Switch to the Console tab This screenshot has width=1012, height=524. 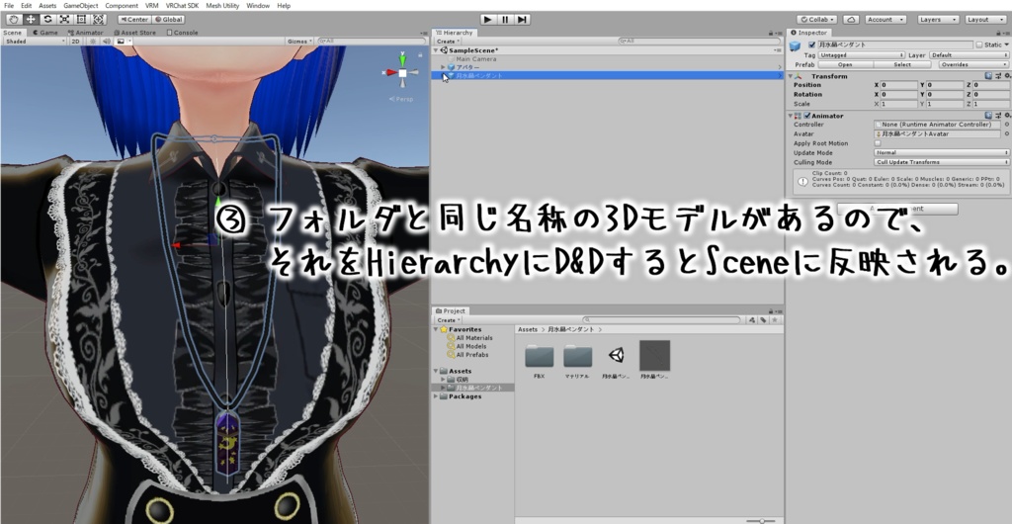click(x=182, y=33)
